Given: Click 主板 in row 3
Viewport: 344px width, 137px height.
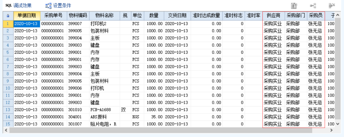Looking at the screenshot, I should [x=104, y=38].
